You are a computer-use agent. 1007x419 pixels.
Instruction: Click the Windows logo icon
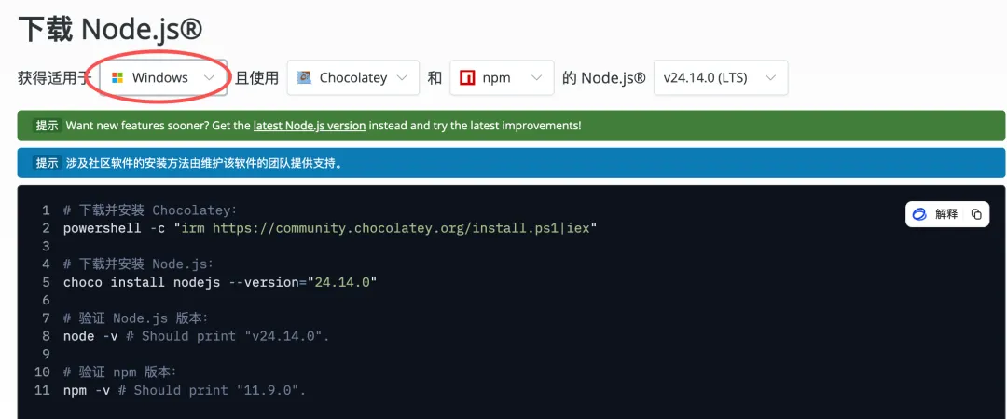[x=117, y=77]
